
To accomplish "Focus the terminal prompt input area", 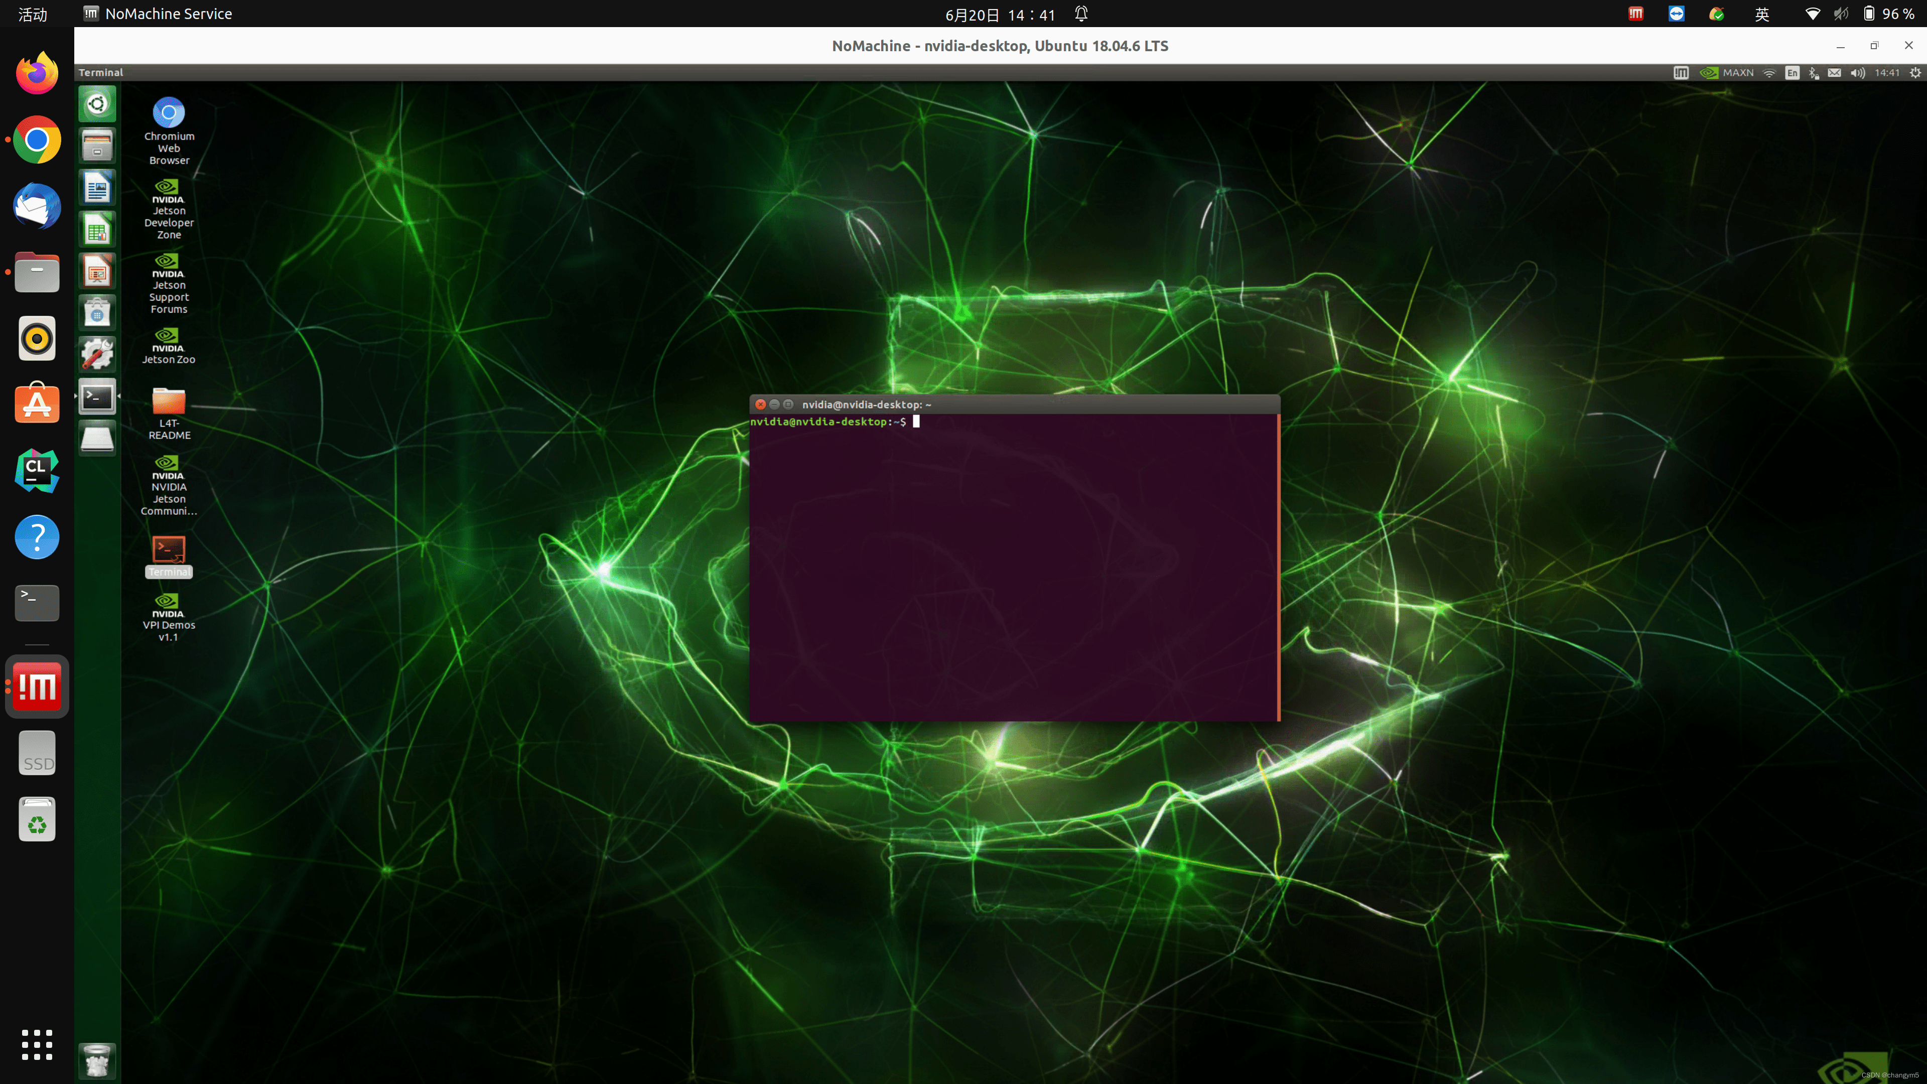I will click(1014, 561).
